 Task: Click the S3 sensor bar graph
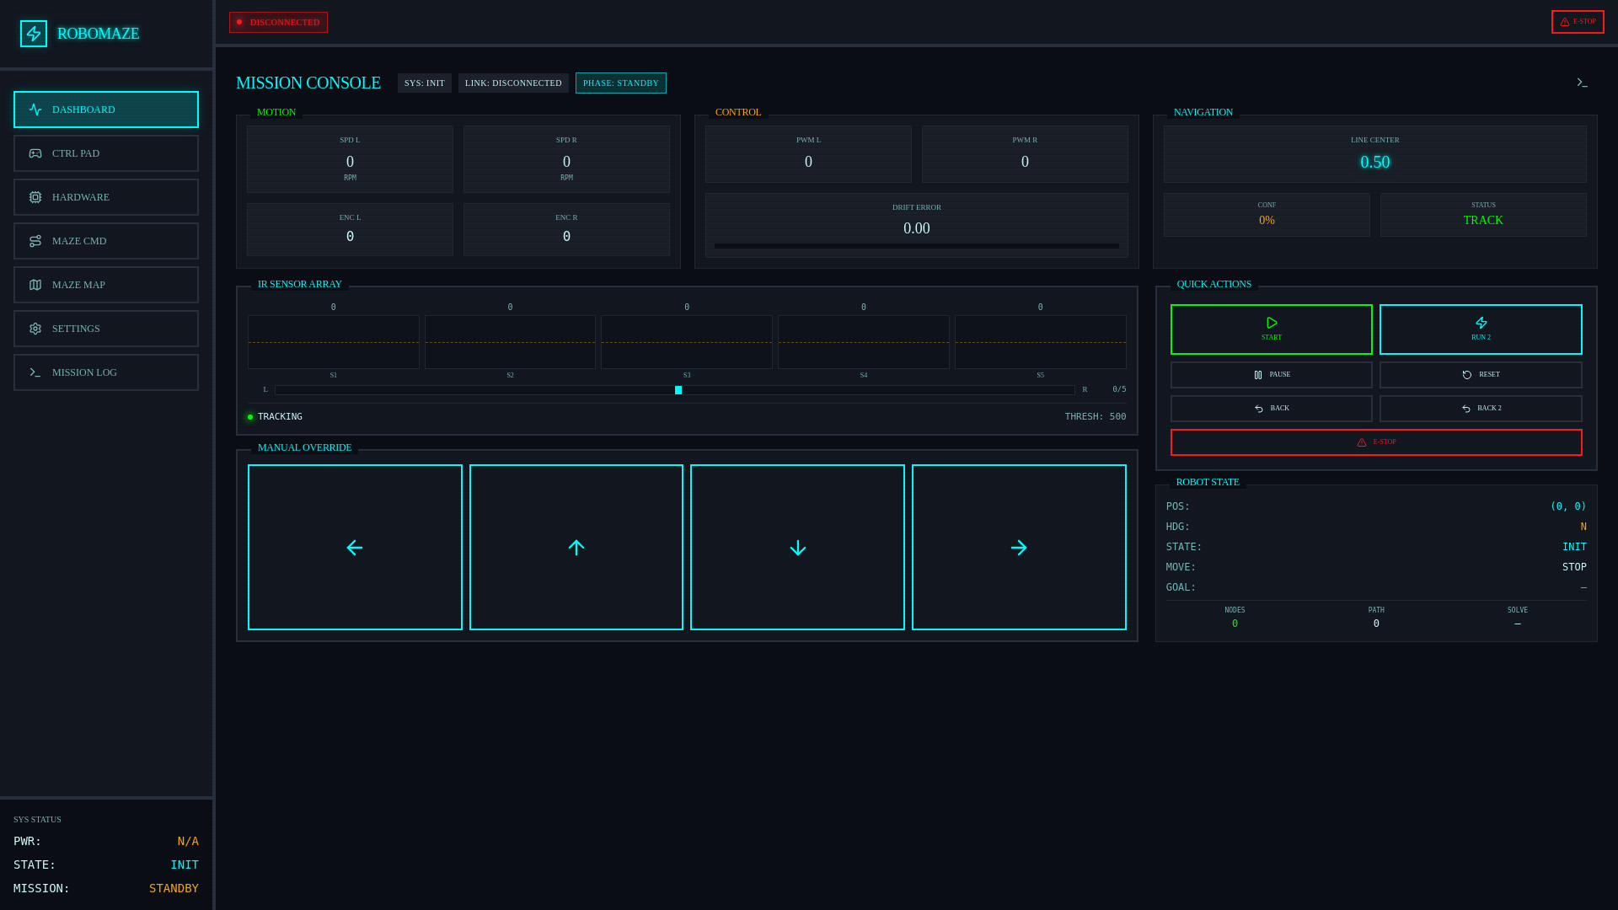pos(687,342)
